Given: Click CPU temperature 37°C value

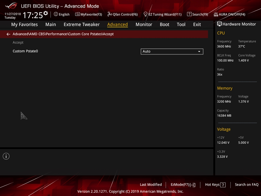Looking at the screenshot, I should point(241,47).
